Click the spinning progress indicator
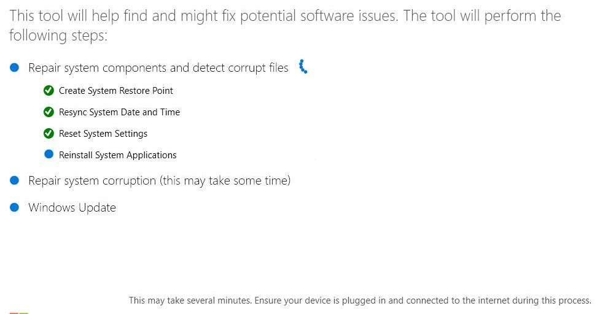Viewport: 600px width, 314px height. tap(303, 67)
